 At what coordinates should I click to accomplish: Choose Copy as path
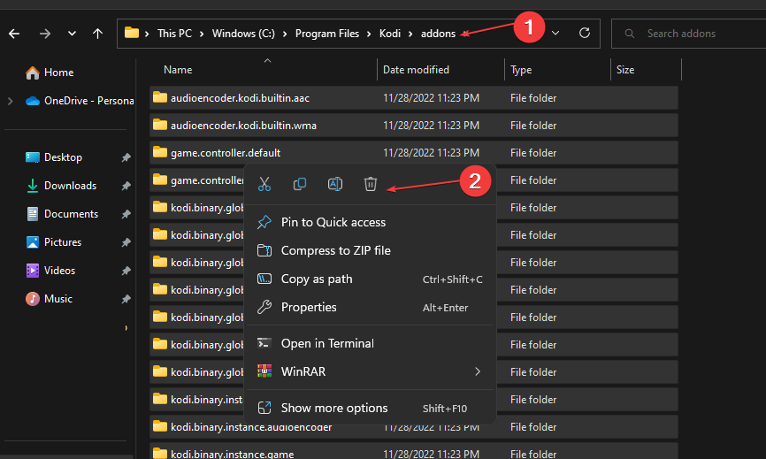pos(371,279)
